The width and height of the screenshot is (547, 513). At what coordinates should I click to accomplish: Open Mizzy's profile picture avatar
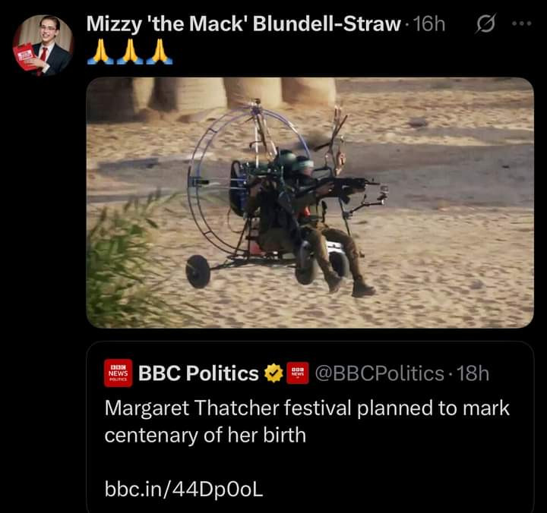pos(43,45)
